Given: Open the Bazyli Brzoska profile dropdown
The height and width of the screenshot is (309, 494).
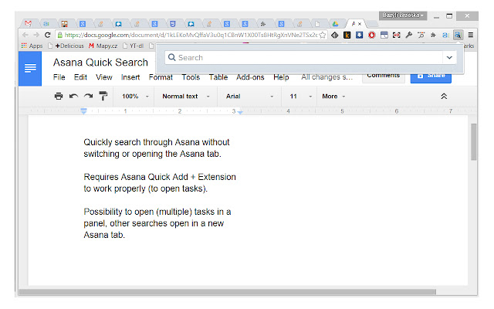Looking at the screenshot, I should point(403,15).
